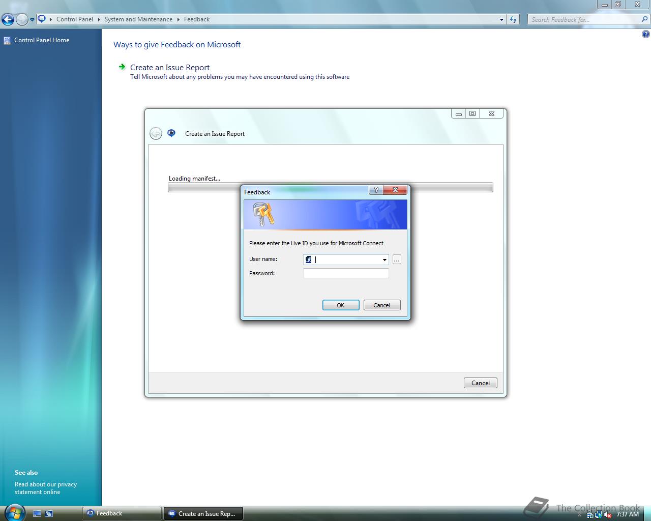Viewport: 651px width, 521px height.
Task: Click 'Please enter the Live ID' prompt text
Action: [x=316, y=243]
